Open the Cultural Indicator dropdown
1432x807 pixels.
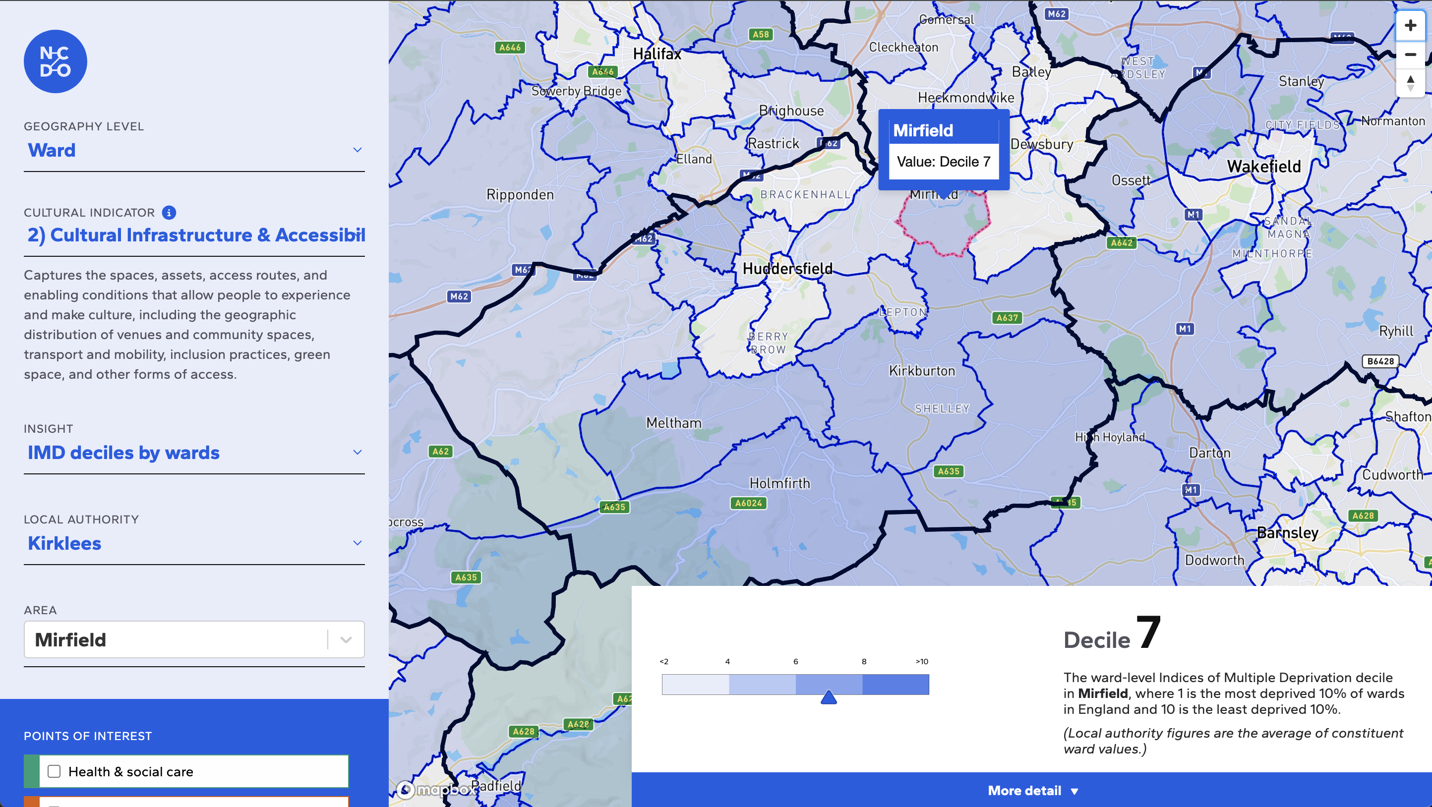point(194,235)
